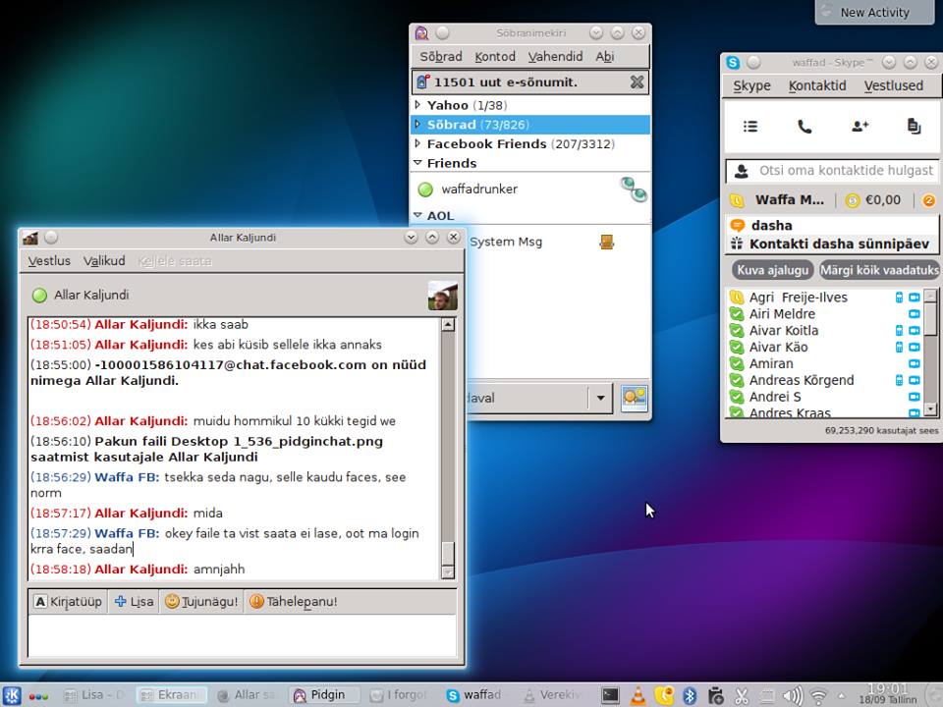Click the activities dots icon in the panel
Image resolution: width=943 pixels, height=707 pixels.
tap(38, 697)
